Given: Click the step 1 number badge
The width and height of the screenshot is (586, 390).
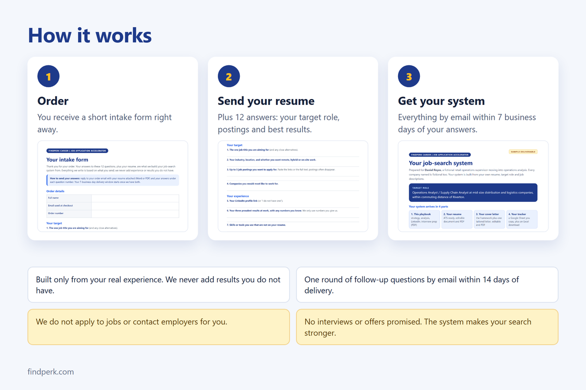Looking at the screenshot, I should (x=48, y=76).
